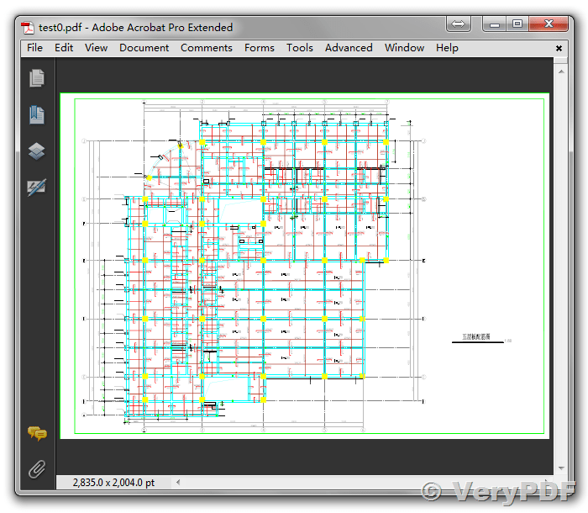Click the floor plan drawing on the page
Image resolution: width=588 pixels, height=513 pixels.
255,267
